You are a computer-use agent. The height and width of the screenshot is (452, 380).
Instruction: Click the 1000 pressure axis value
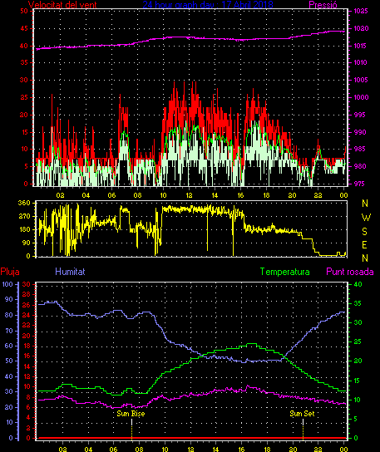click(x=361, y=97)
